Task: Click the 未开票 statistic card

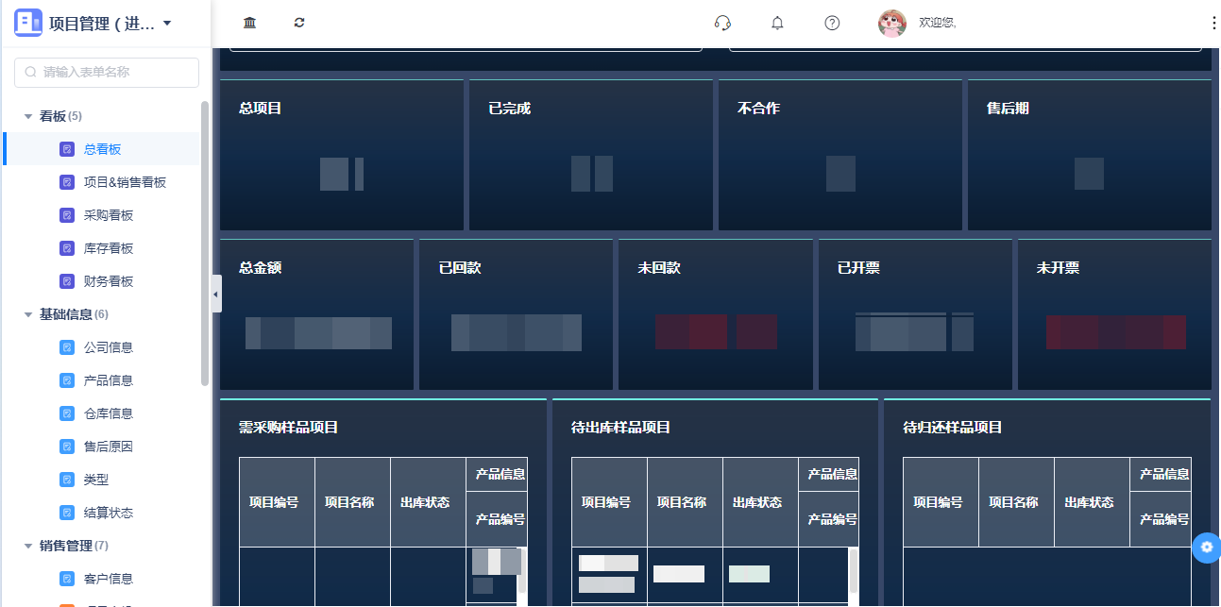Action: coord(1114,314)
